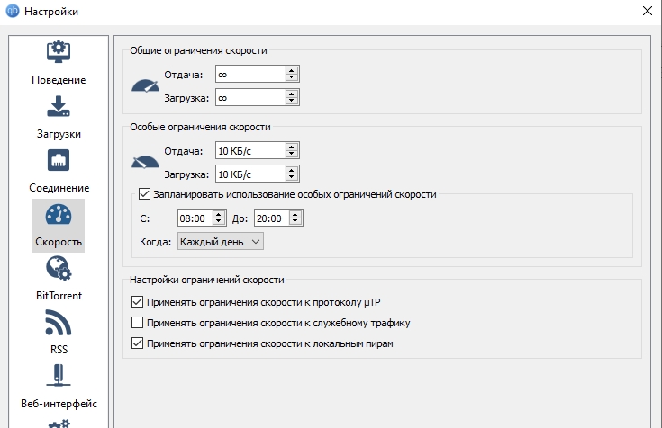
Task: Decrease alternative Загрузка 10 КБ/с down arrow
Action: point(291,177)
